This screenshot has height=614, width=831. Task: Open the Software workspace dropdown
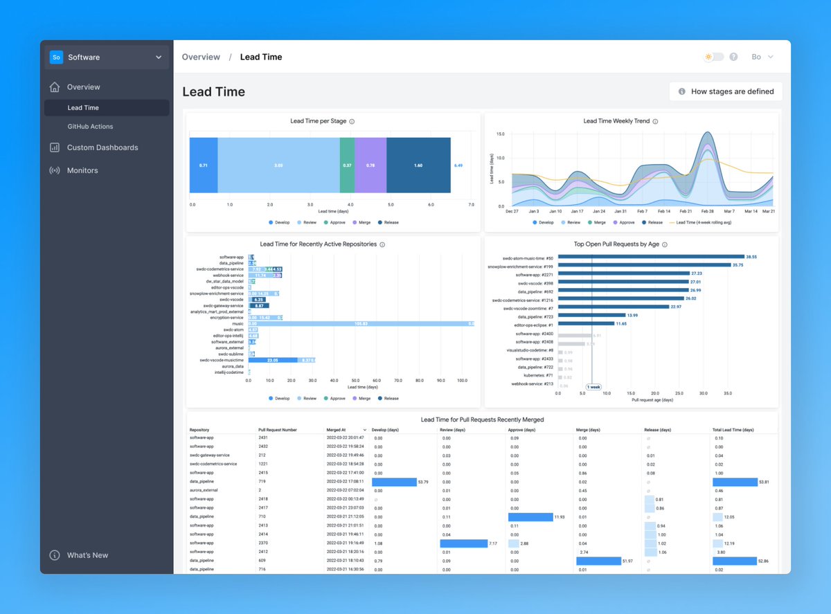click(x=107, y=57)
